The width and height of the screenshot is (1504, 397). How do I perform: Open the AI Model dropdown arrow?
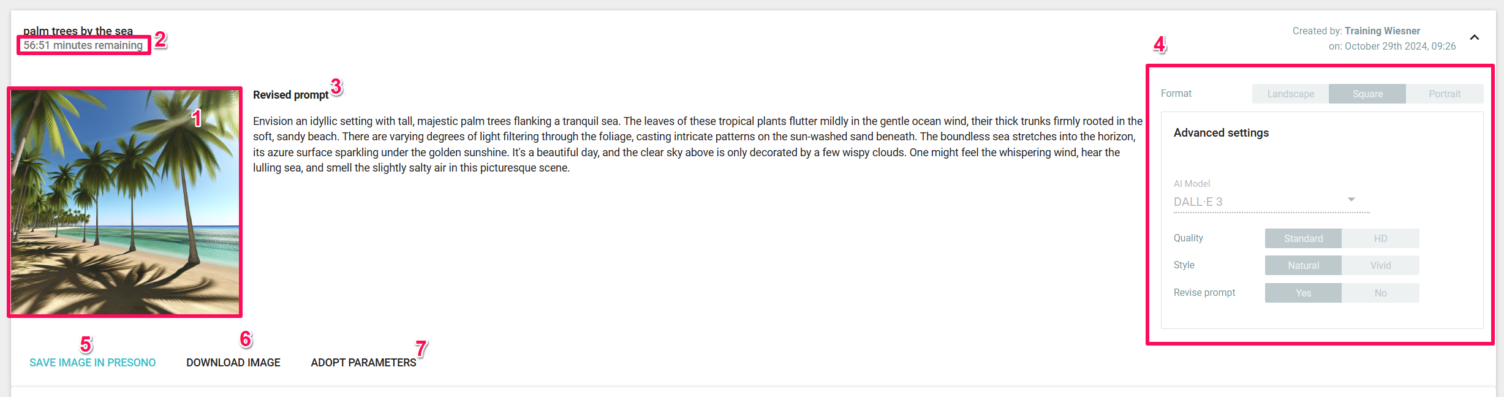pos(1351,200)
